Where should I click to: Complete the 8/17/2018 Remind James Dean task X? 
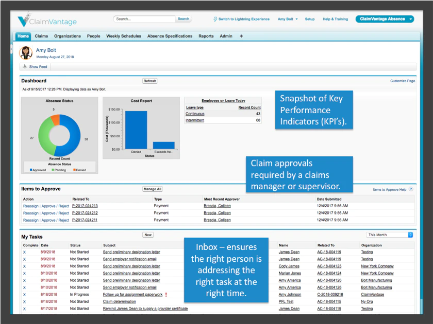click(x=24, y=309)
